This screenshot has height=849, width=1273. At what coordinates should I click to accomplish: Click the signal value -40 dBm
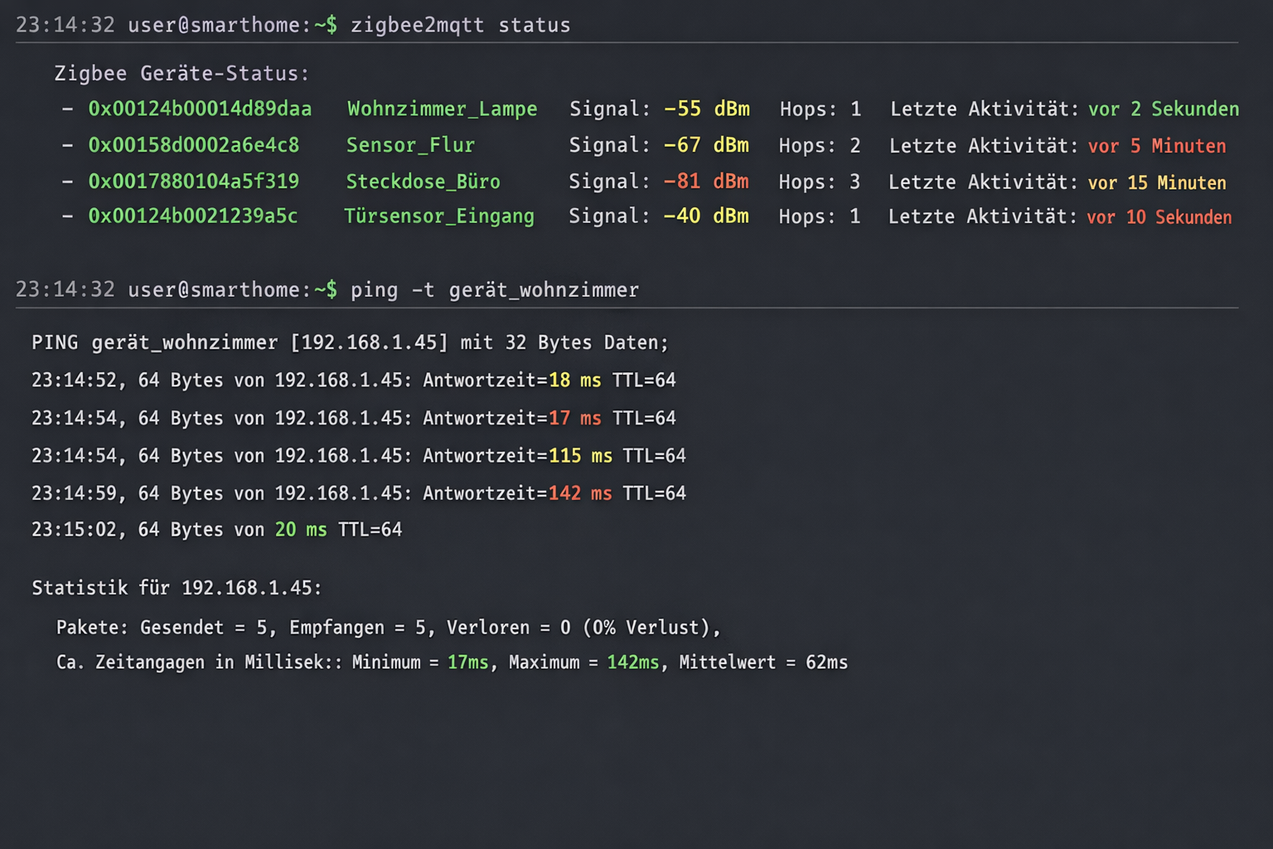point(706,216)
